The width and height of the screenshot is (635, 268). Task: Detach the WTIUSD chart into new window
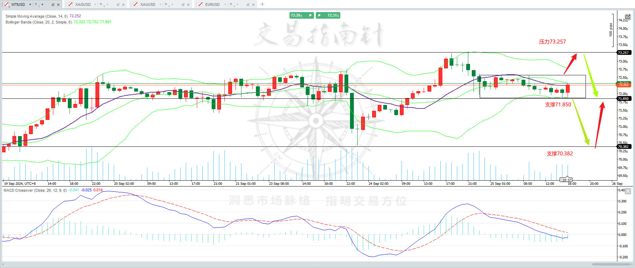point(53,5)
